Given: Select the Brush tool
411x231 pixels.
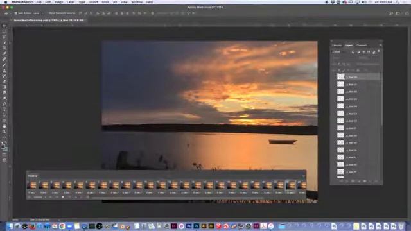Looking at the screenshot, I should 4,65.
